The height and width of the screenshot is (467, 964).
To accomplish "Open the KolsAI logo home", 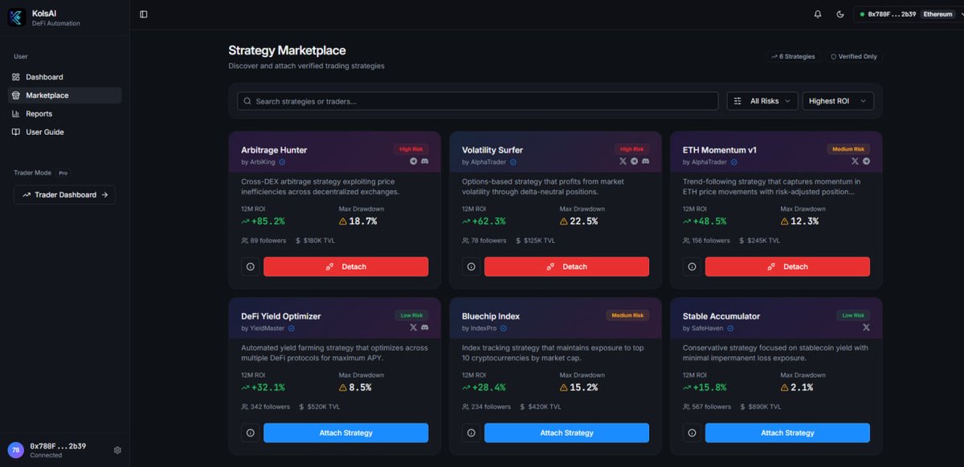I will pos(17,18).
